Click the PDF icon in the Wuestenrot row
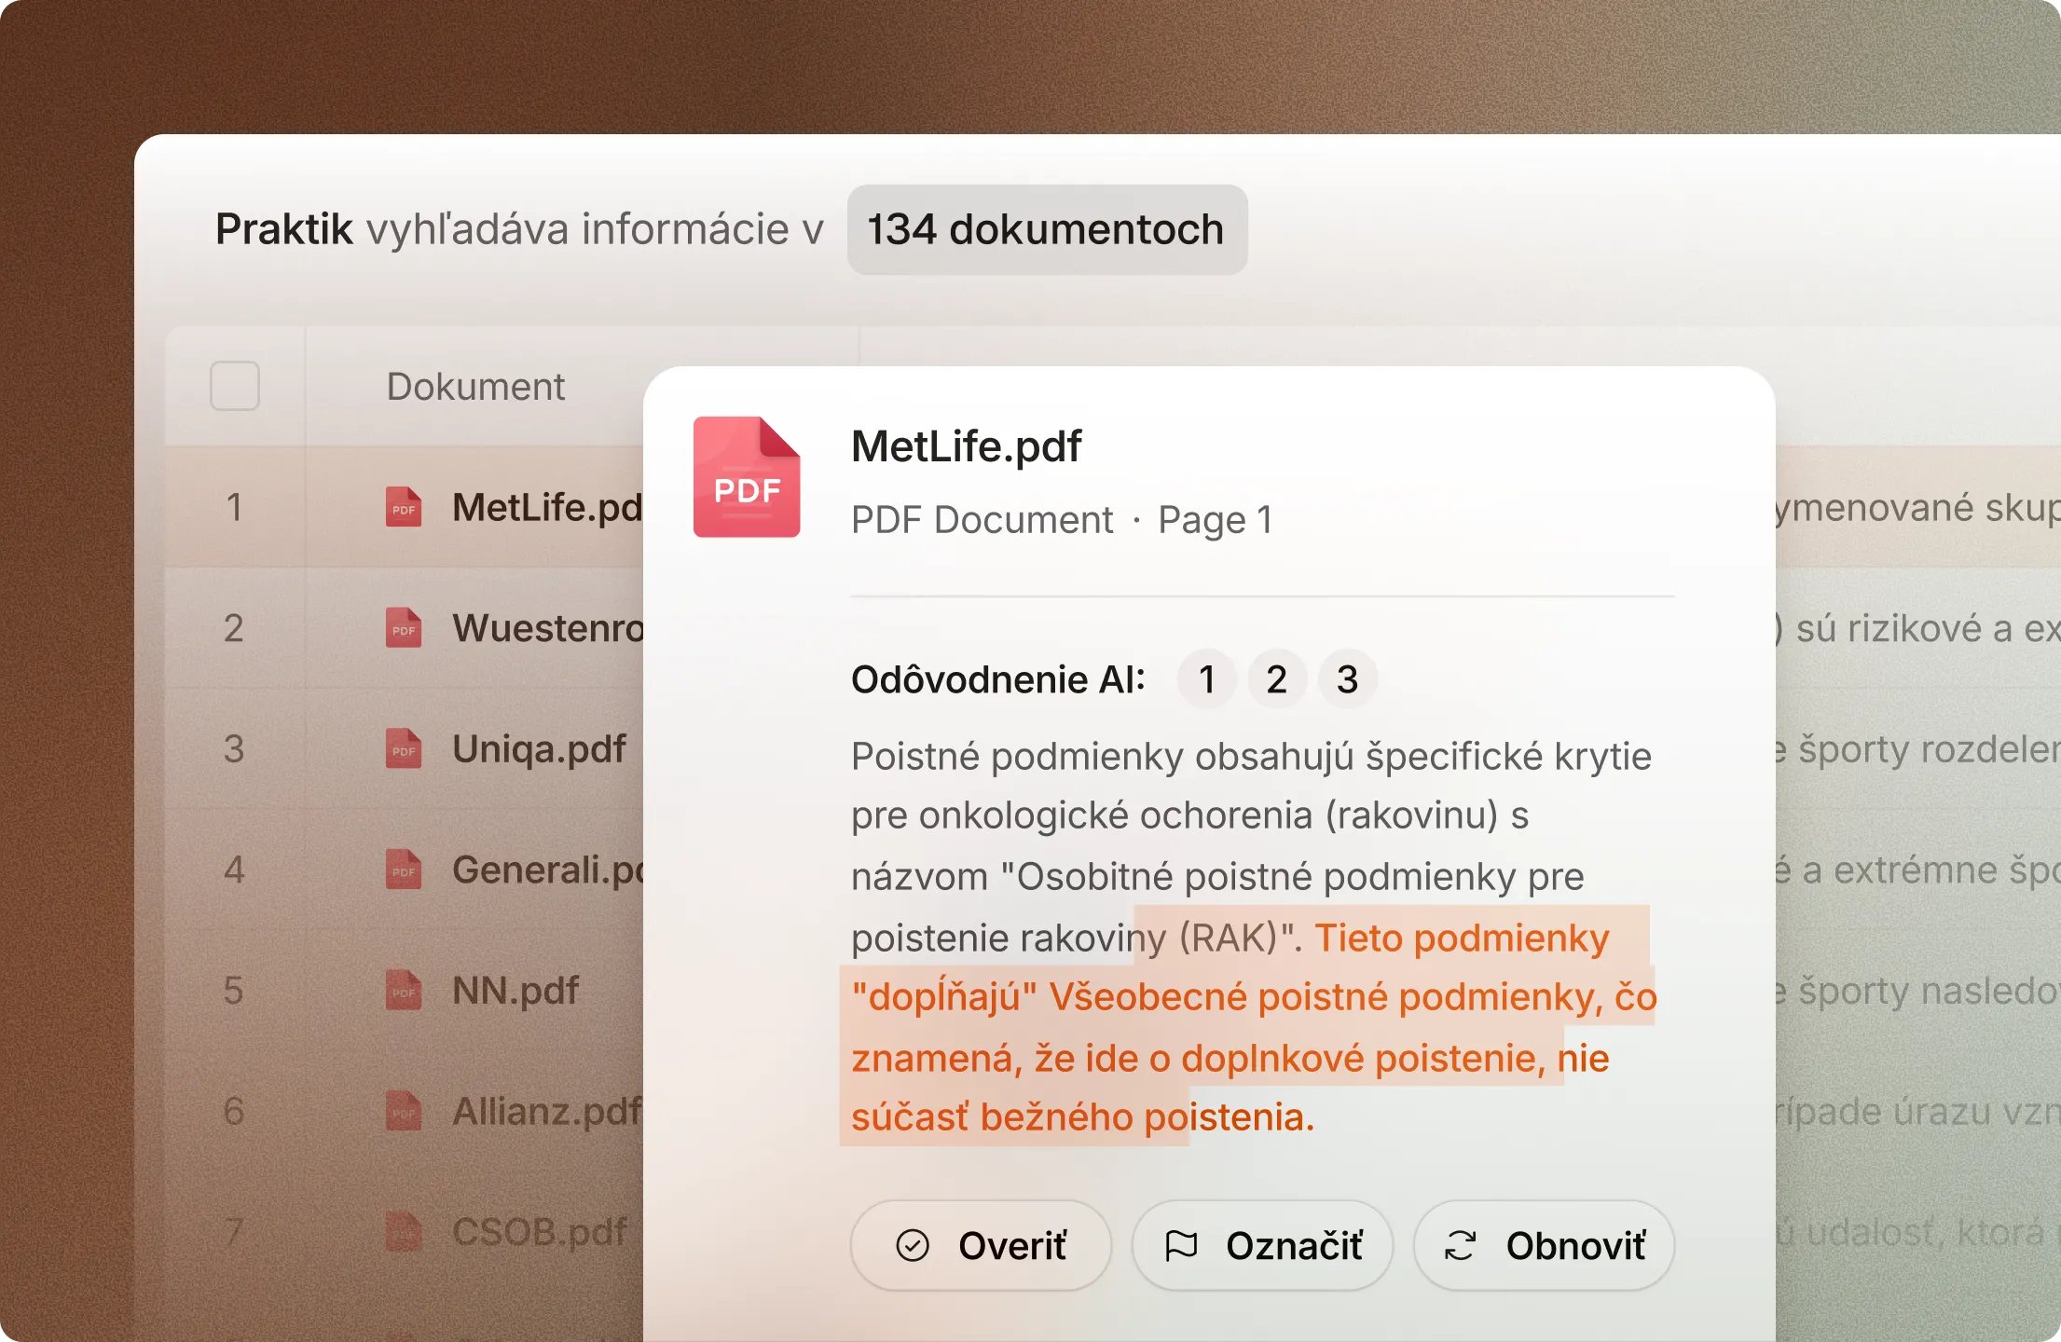 404,628
